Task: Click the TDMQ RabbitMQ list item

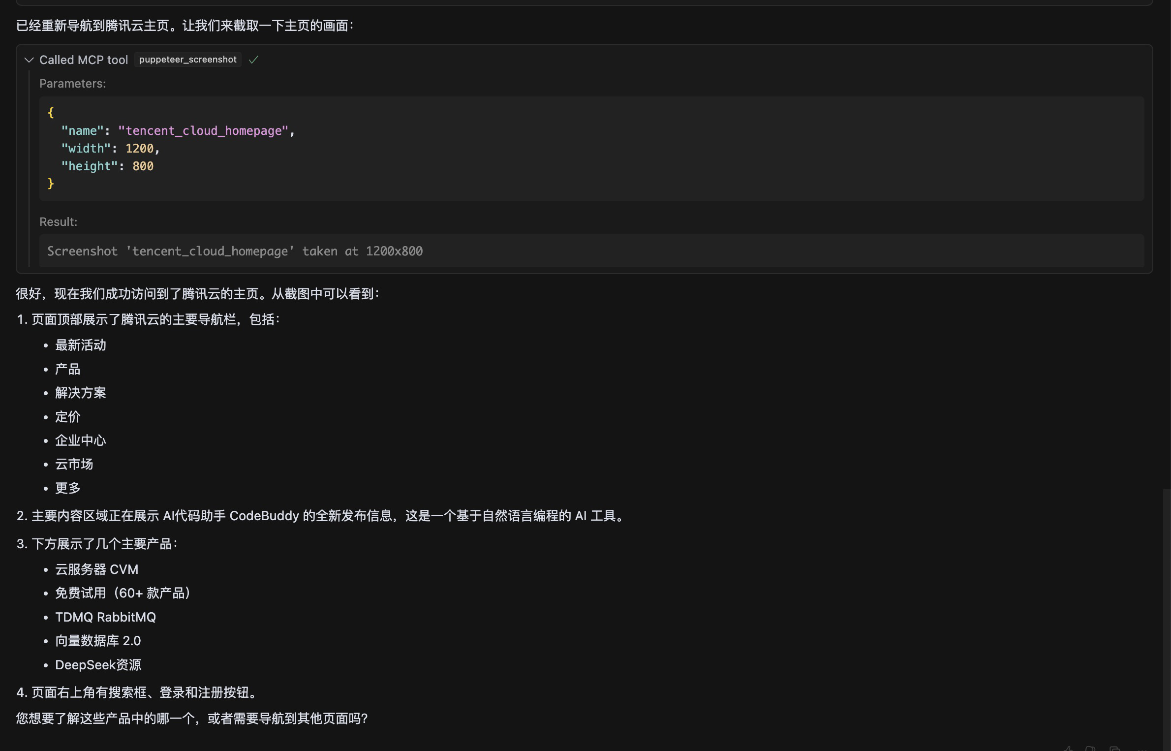Action: coord(105,617)
